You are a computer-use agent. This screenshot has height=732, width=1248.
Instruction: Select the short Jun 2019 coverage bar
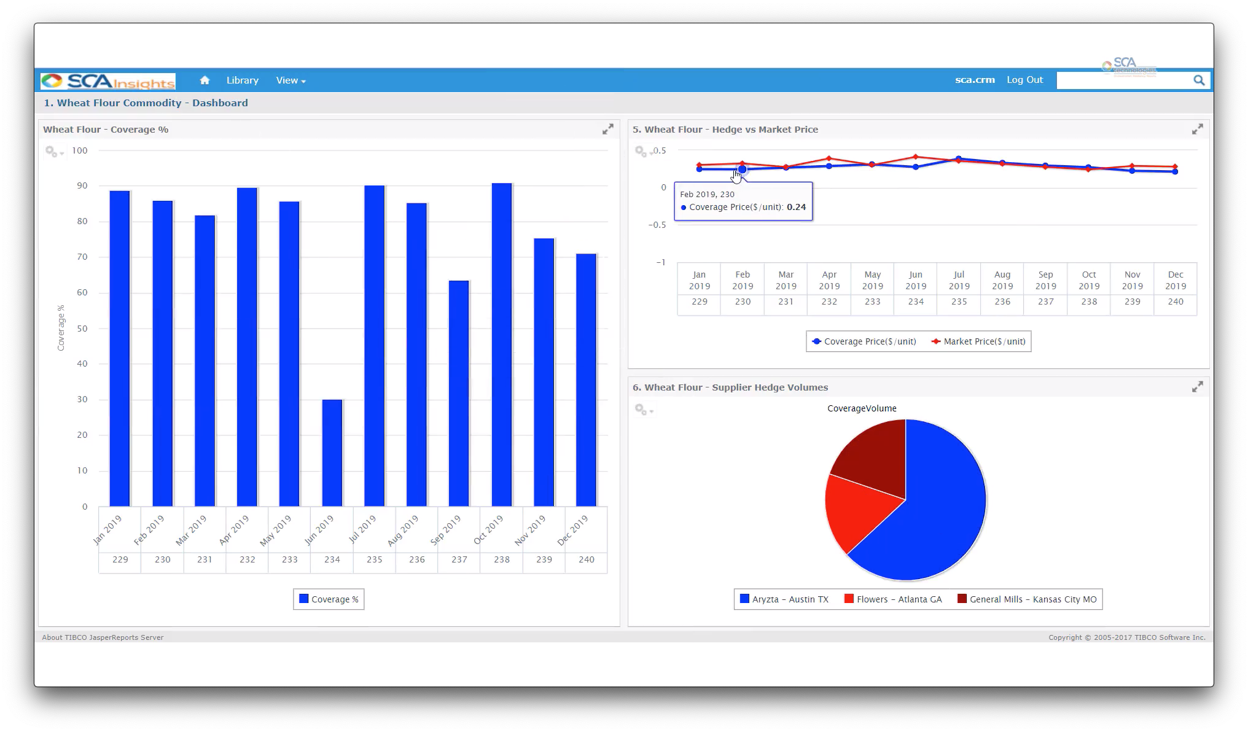tap(332, 453)
